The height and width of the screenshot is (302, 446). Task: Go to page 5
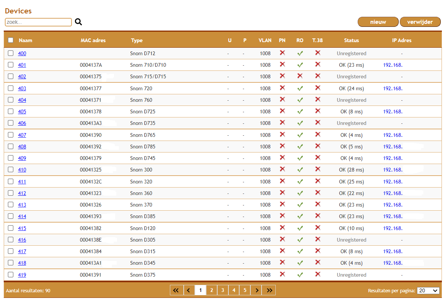(245, 290)
